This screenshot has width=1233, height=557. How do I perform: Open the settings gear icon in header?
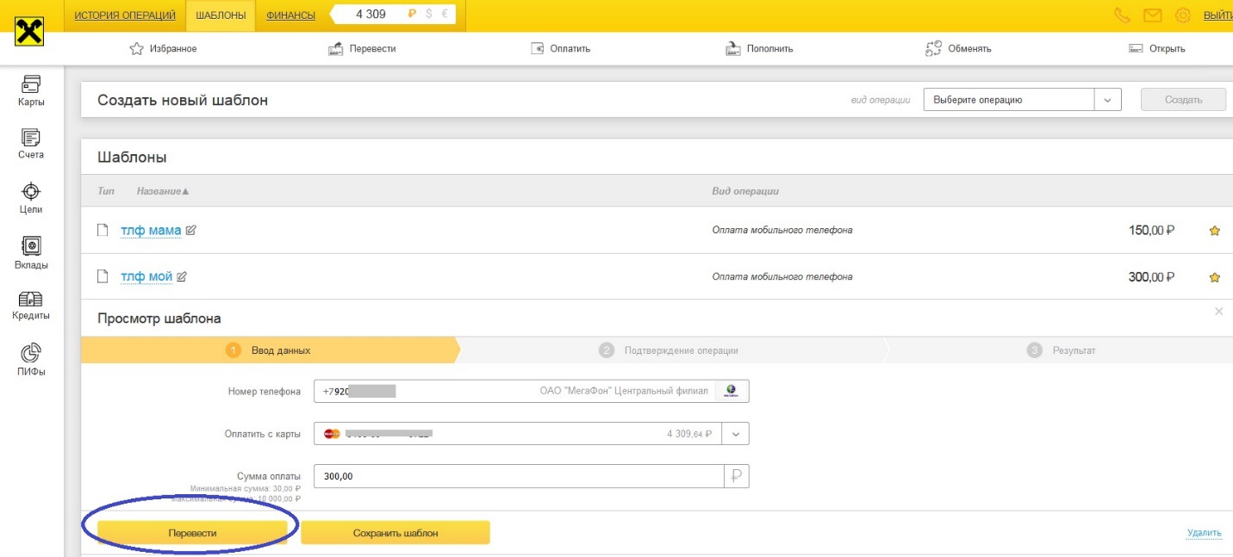click(1183, 15)
